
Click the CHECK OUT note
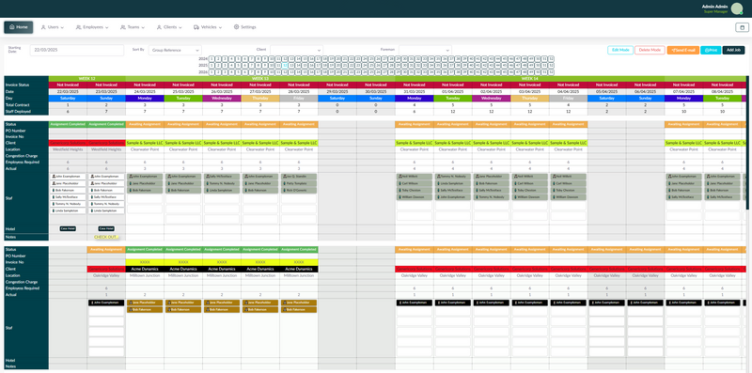[106, 237]
